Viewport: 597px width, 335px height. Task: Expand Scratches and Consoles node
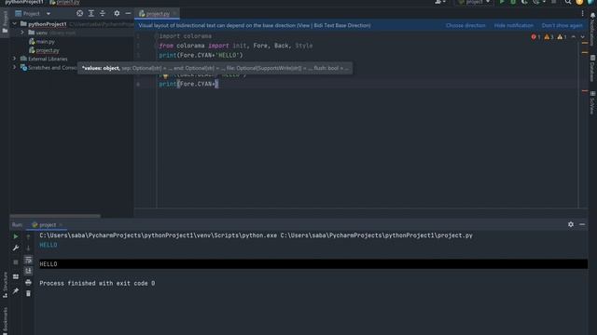click(15, 67)
